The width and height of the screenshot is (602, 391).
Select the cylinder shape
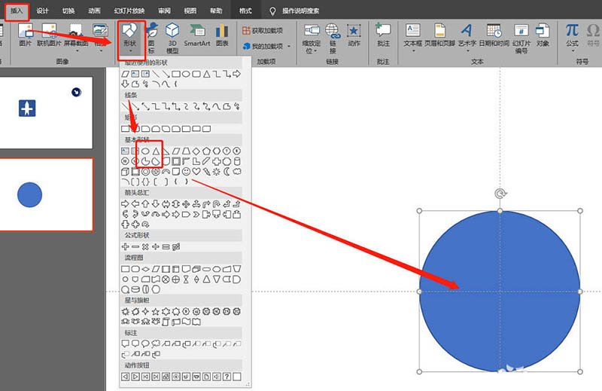click(x=237, y=161)
